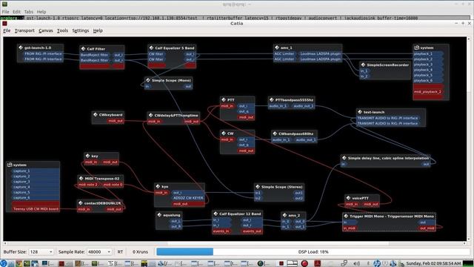Click the ams_2 node icon

coord(284,215)
